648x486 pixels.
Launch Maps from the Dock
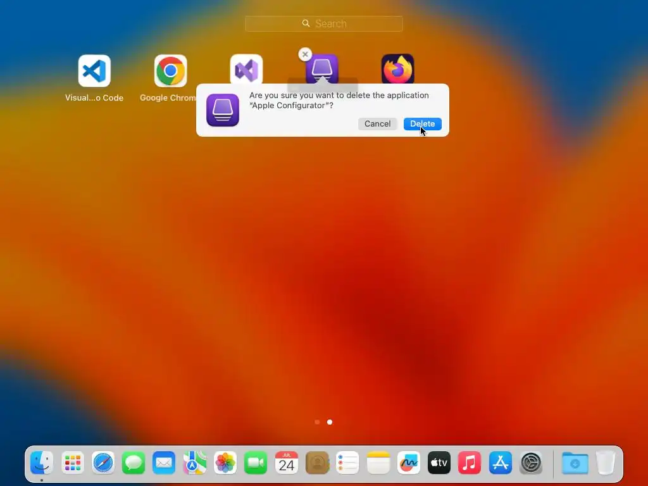click(195, 463)
